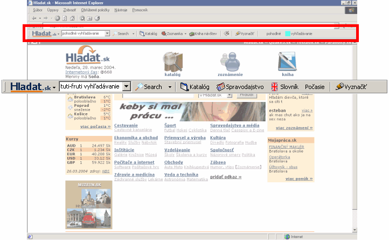Click Search in the small toolbar

click(x=121, y=33)
